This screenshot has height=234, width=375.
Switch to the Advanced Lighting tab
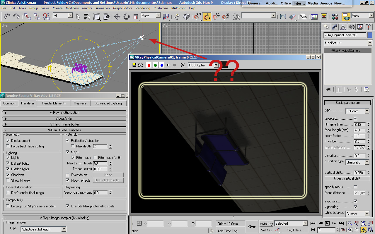[108, 103]
